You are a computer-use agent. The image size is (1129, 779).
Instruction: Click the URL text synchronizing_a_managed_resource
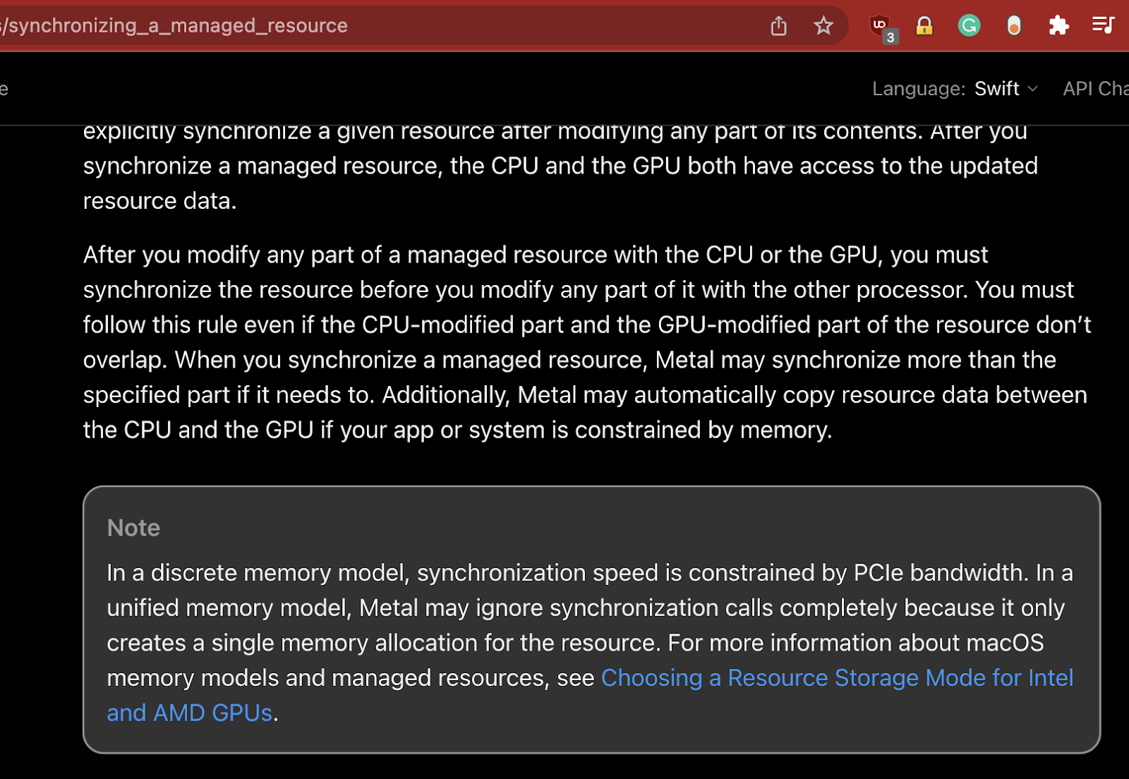[x=178, y=25]
